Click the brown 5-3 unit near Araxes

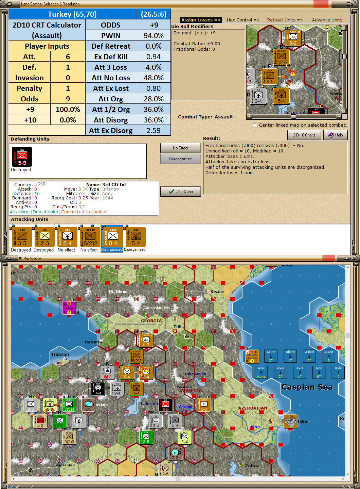[x=204, y=405]
